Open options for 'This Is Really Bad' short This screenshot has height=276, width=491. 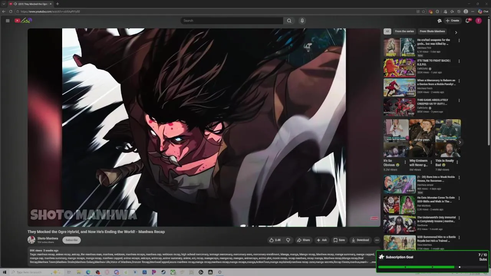tap(457, 162)
